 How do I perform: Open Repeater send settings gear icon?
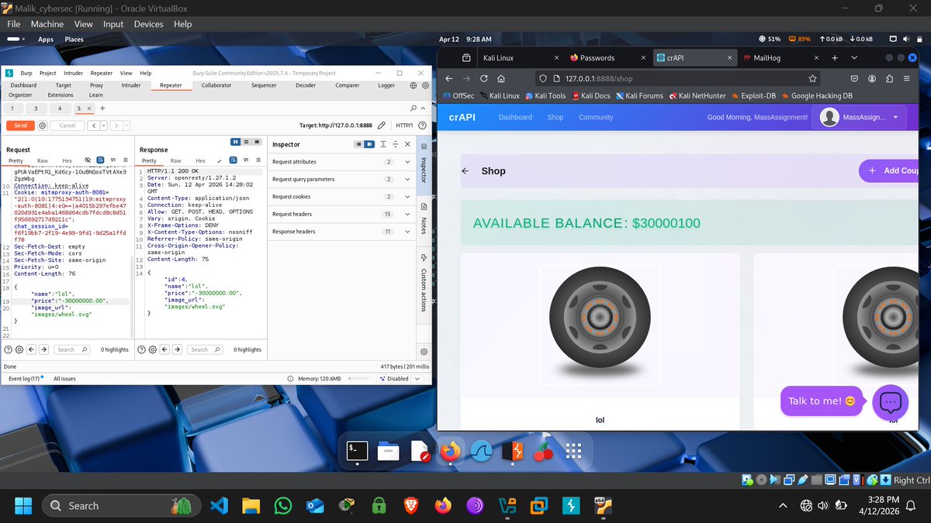[x=42, y=125]
